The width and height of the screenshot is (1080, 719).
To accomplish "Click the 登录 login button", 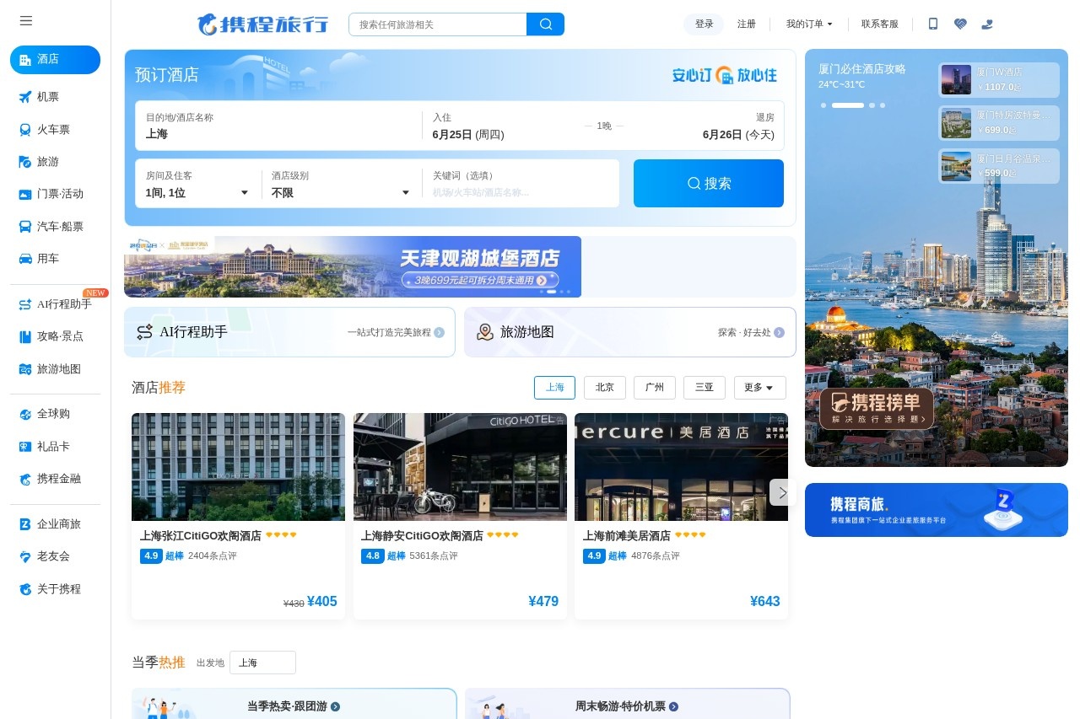I will pos(704,24).
